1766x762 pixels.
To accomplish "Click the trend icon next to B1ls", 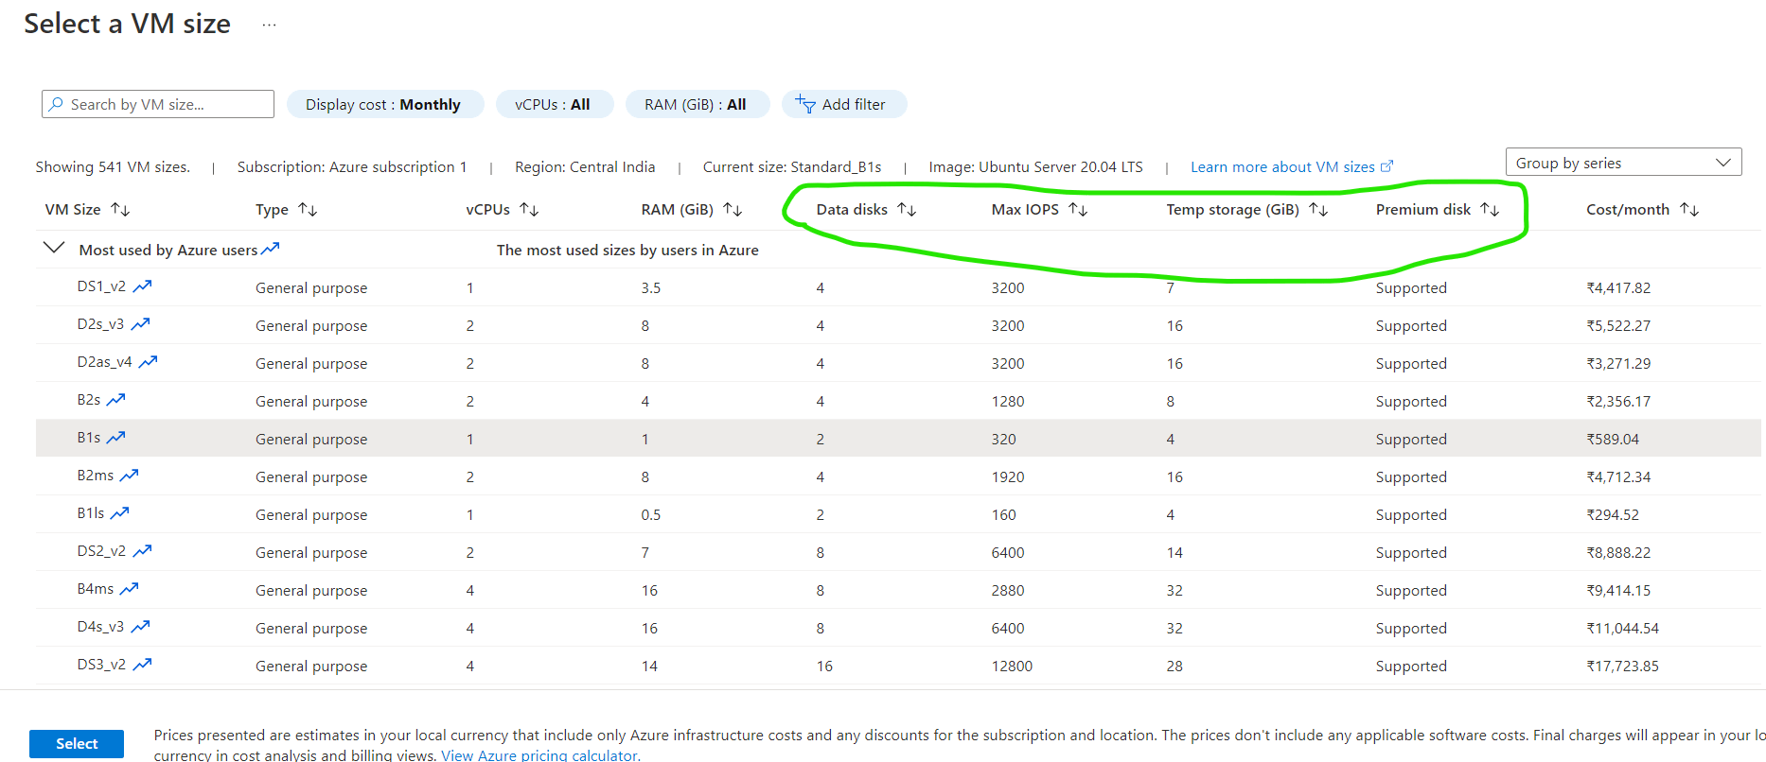I will 119,513.
